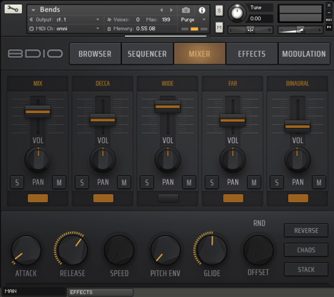Image resolution: width=334 pixels, height=297 pixels.
Task: Enable the WIDE channel load button
Action: click(168, 198)
